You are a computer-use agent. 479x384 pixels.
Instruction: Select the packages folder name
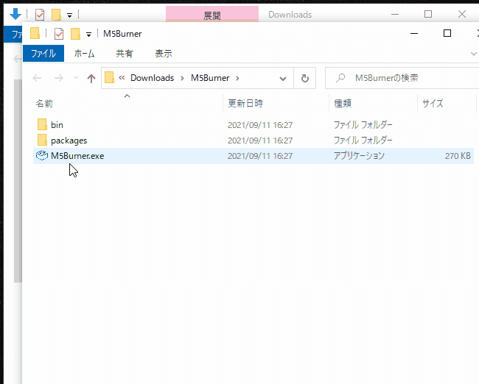click(x=69, y=141)
